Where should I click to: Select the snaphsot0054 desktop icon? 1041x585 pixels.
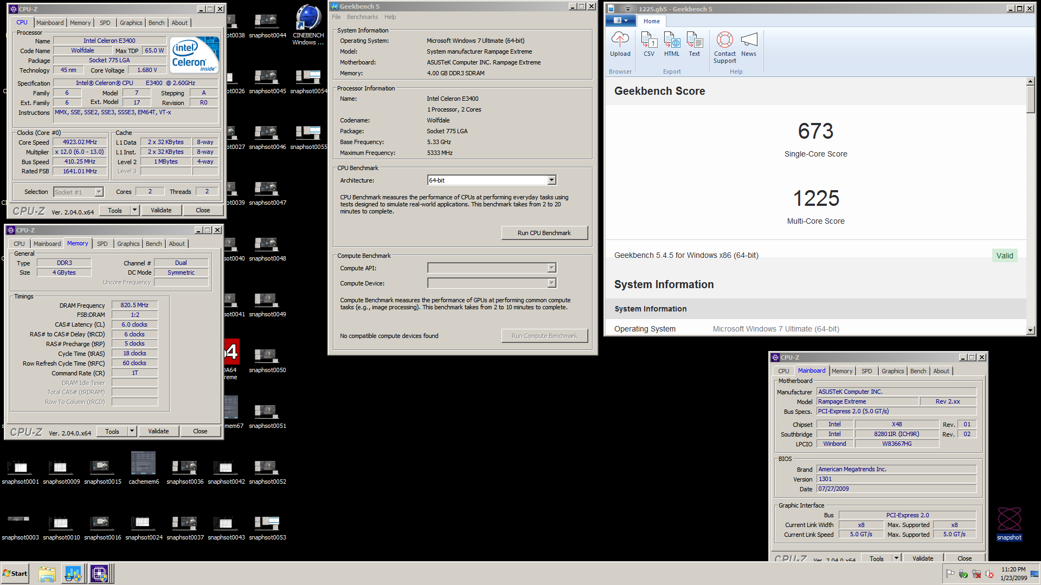[x=309, y=82]
